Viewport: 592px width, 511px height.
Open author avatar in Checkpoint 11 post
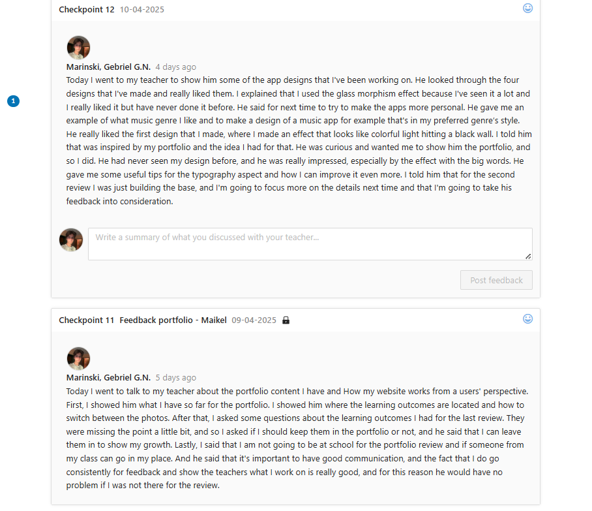pos(78,358)
